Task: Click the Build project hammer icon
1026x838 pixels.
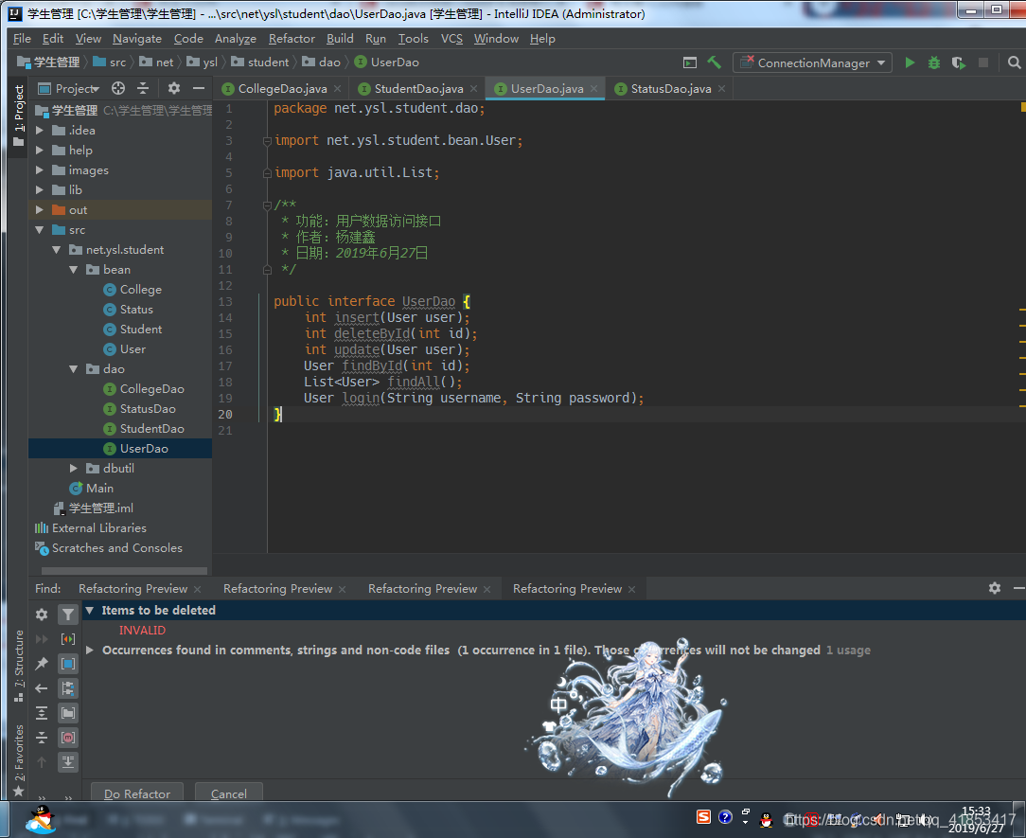Action: coord(714,62)
